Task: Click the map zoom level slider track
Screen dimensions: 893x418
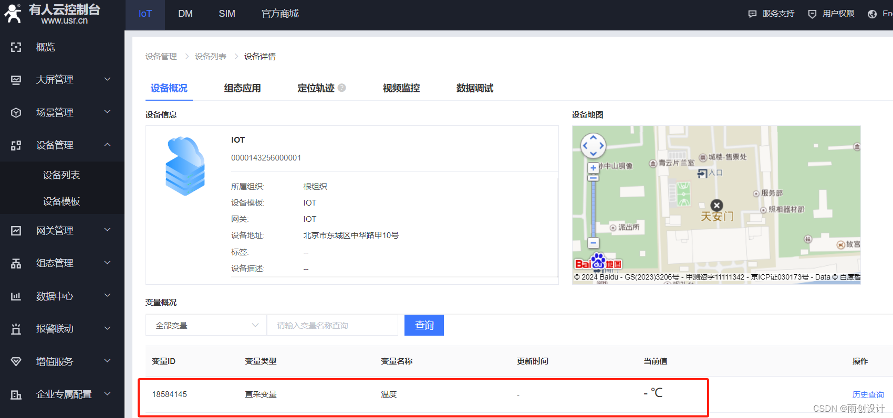Action: 593,210
